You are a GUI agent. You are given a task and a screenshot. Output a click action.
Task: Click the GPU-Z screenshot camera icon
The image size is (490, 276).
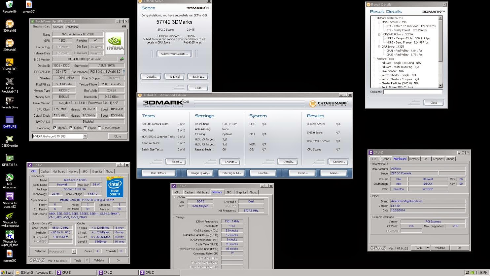click(x=124, y=26)
